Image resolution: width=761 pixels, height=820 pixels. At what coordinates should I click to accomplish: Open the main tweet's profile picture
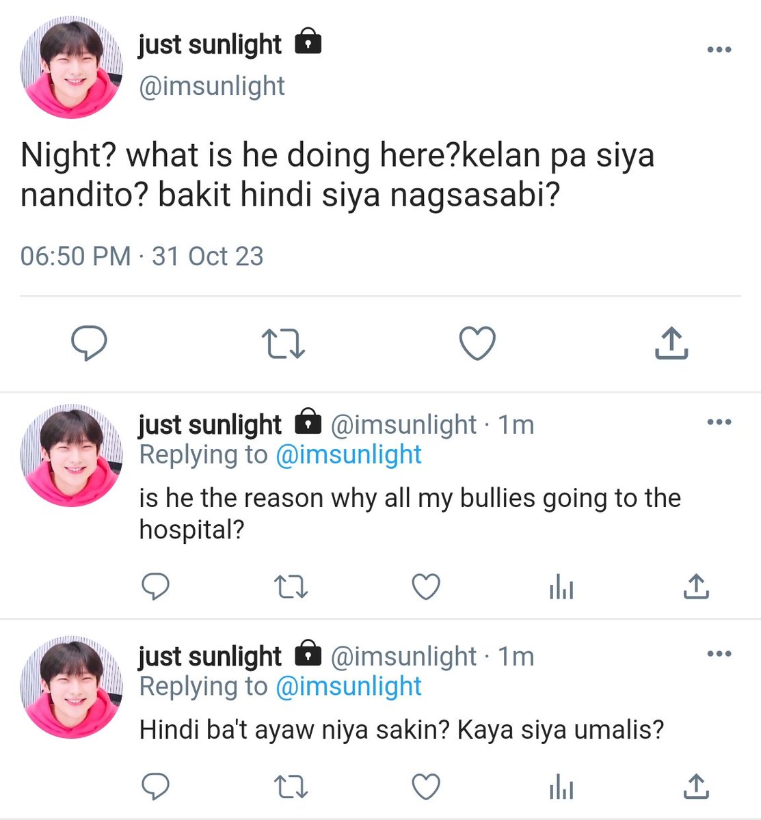72,67
